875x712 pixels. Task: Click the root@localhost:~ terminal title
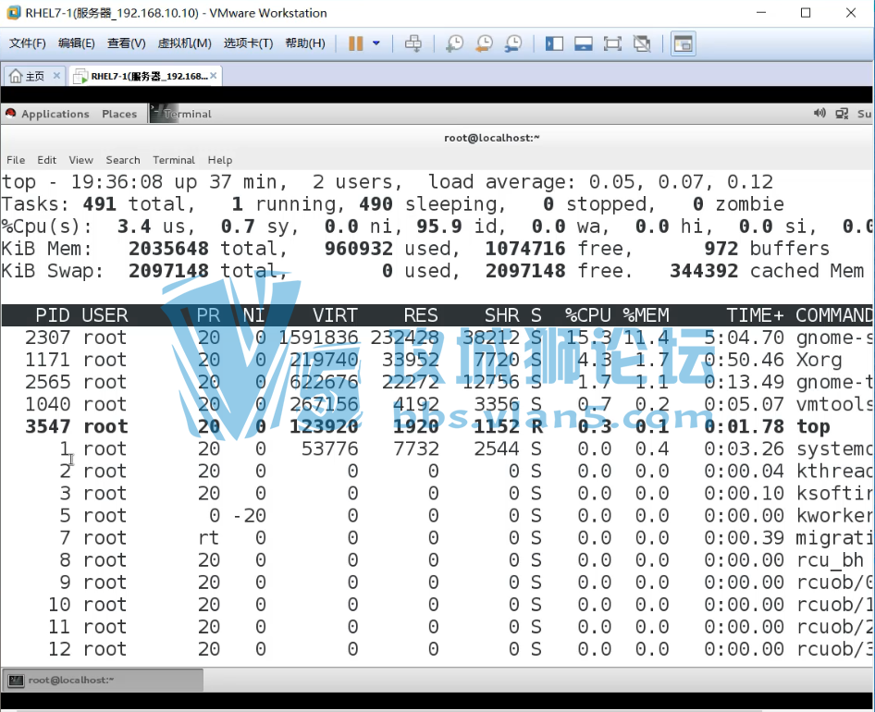tap(492, 138)
